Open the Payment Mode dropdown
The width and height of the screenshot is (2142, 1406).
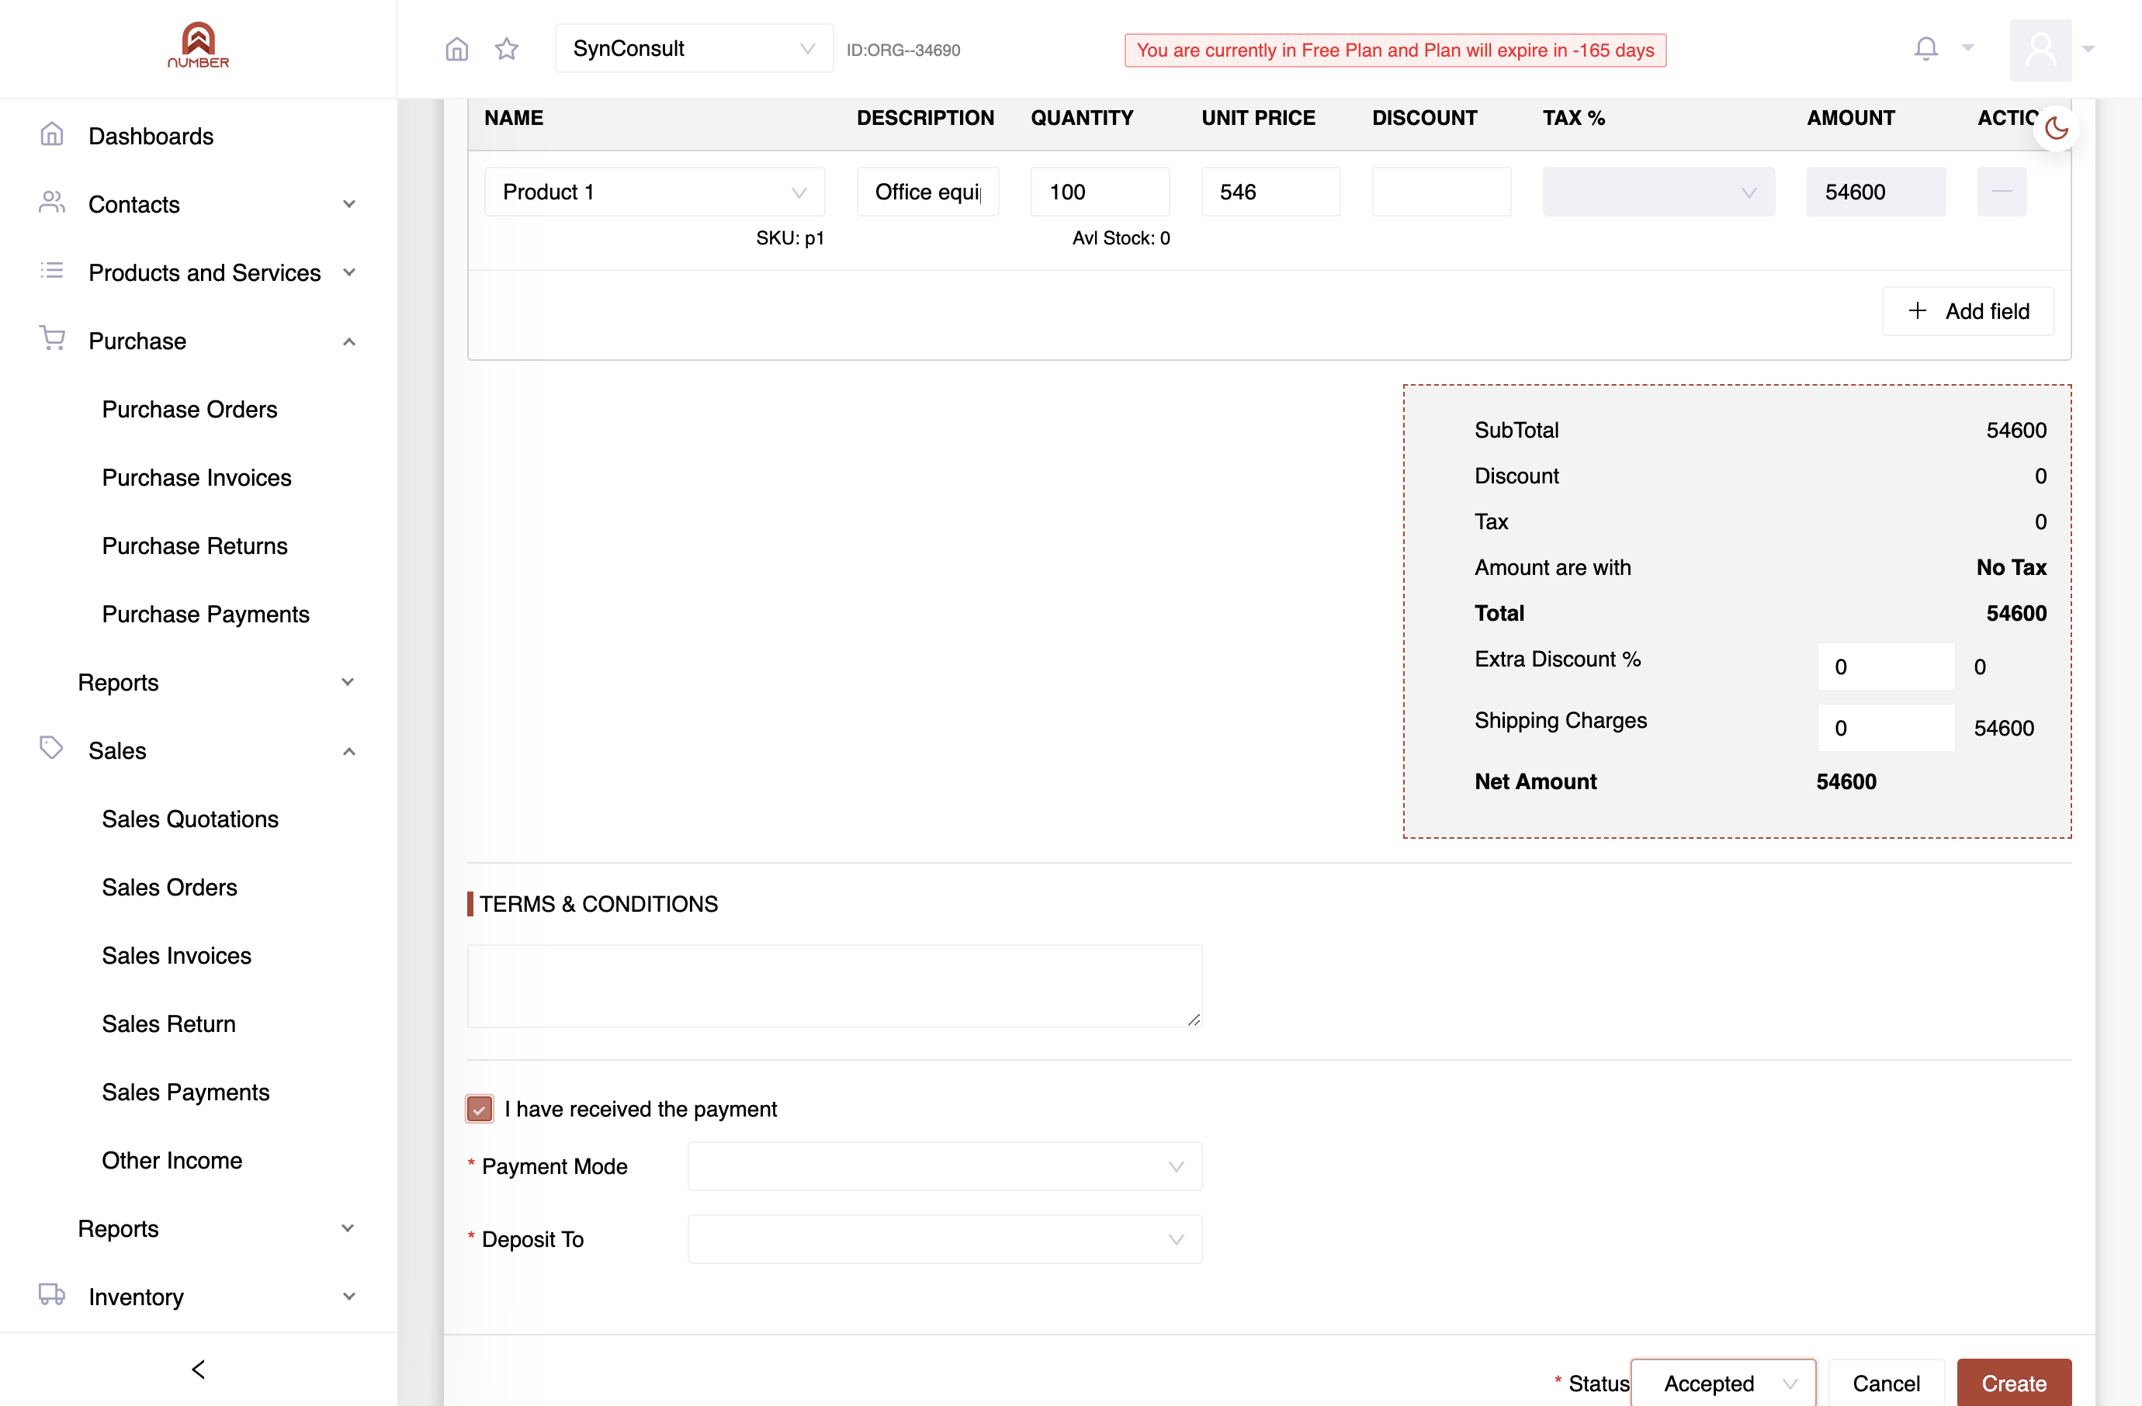tap(944, 1167)
